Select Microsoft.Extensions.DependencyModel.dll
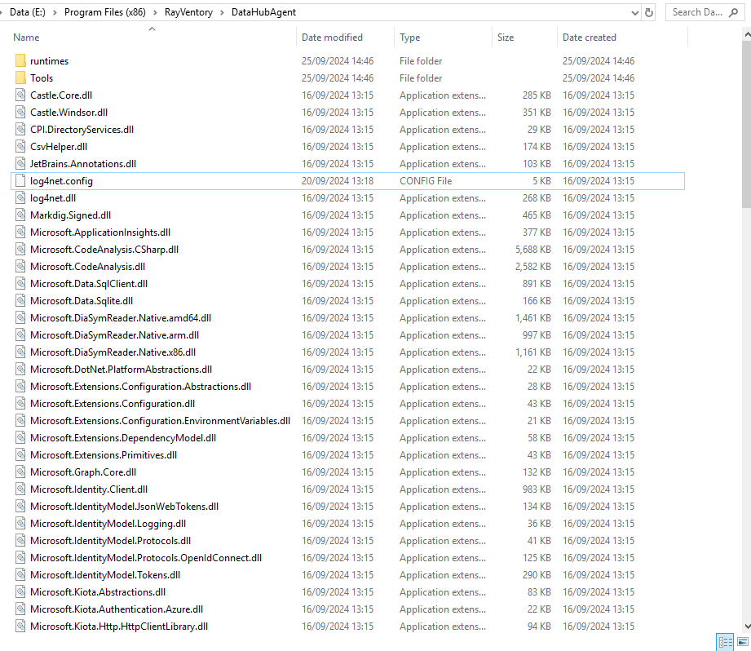The image size is (751, 651). point(123,438)
